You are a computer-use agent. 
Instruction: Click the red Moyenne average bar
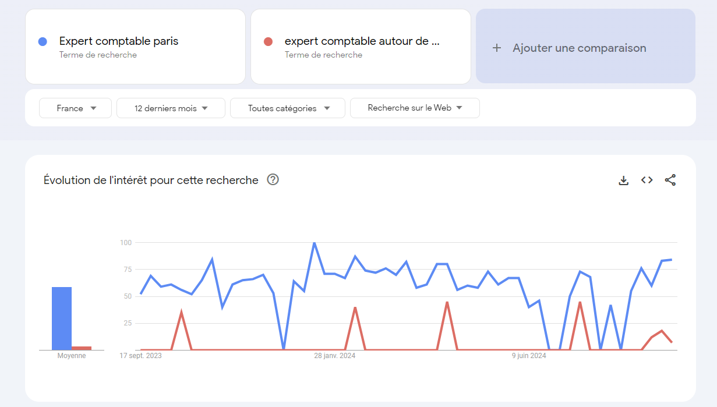(82, 348)
